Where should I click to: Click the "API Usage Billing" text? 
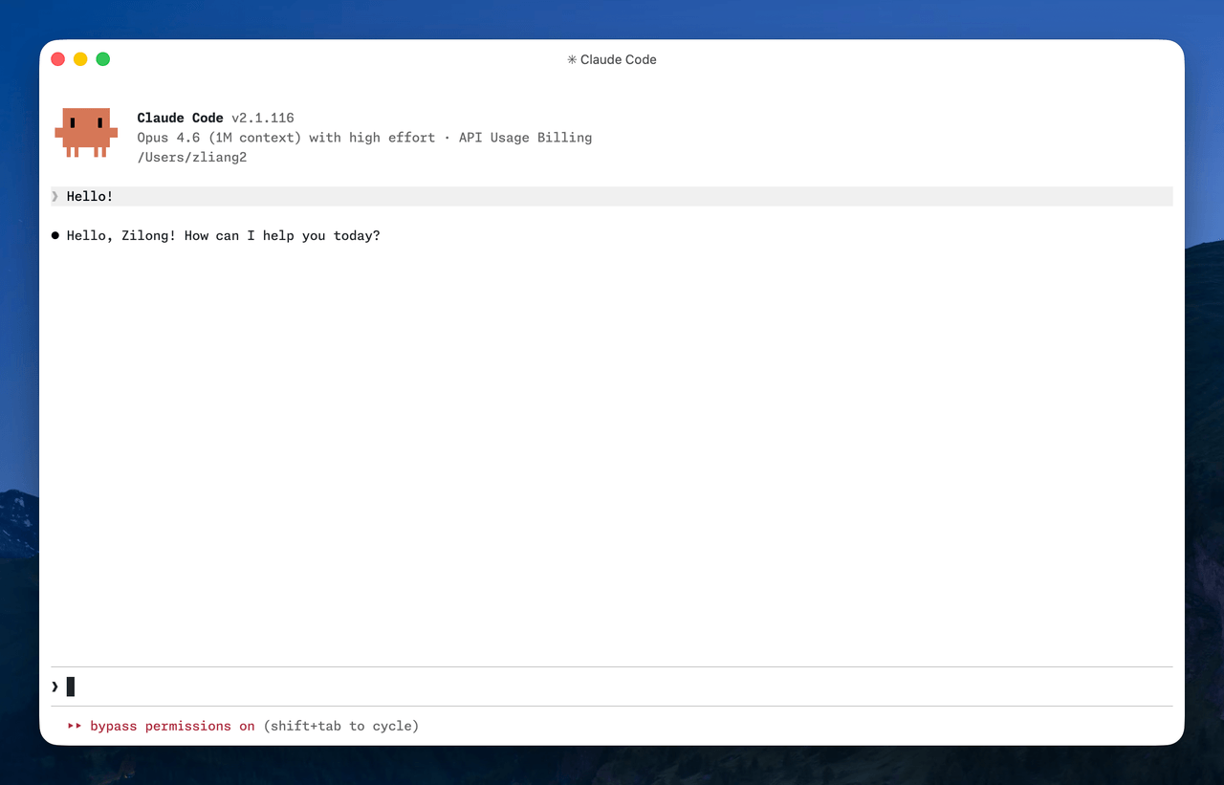(x=525, y=138)
